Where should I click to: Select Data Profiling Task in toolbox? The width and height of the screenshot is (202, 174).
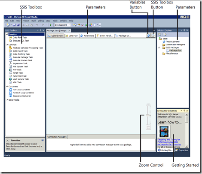pyautogui.click(x=20, y=54)
